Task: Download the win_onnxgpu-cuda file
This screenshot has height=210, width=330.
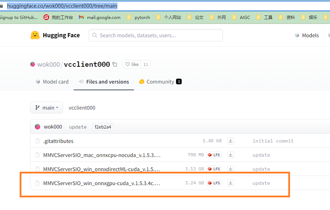Action: (x=231, y=183)
